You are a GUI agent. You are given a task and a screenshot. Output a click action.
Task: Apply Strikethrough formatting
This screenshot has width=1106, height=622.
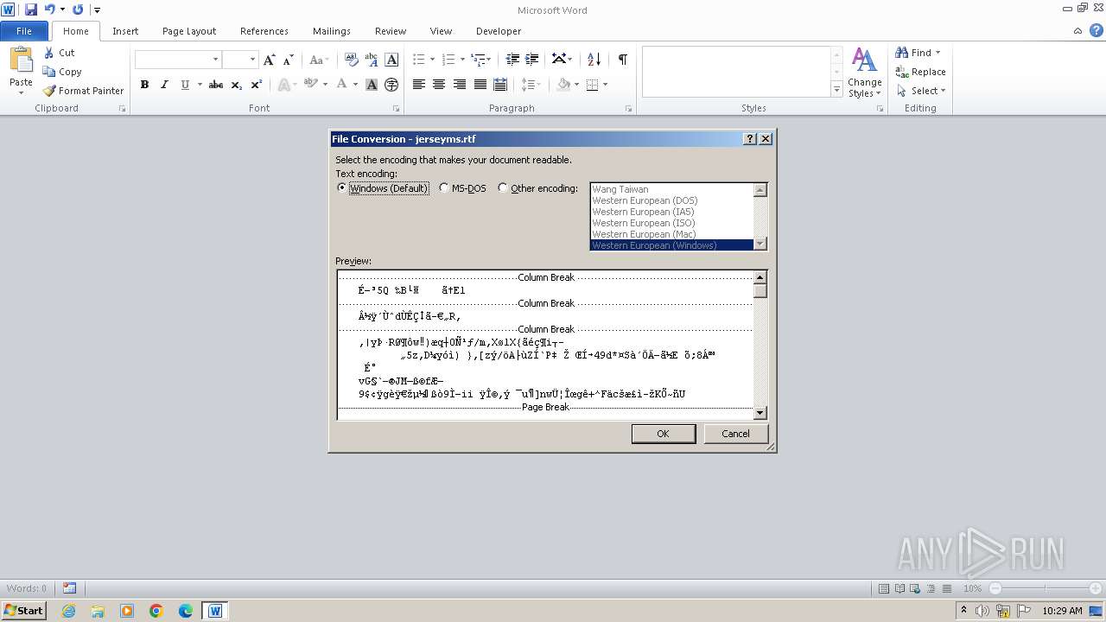[x=216, y=85]
